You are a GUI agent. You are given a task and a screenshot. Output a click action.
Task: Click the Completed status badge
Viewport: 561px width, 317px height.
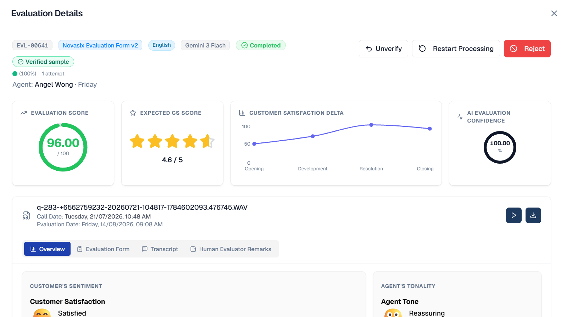coord(261,45)
